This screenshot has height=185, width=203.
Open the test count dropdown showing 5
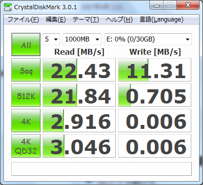pyautogui.click(x=51, y=39)
